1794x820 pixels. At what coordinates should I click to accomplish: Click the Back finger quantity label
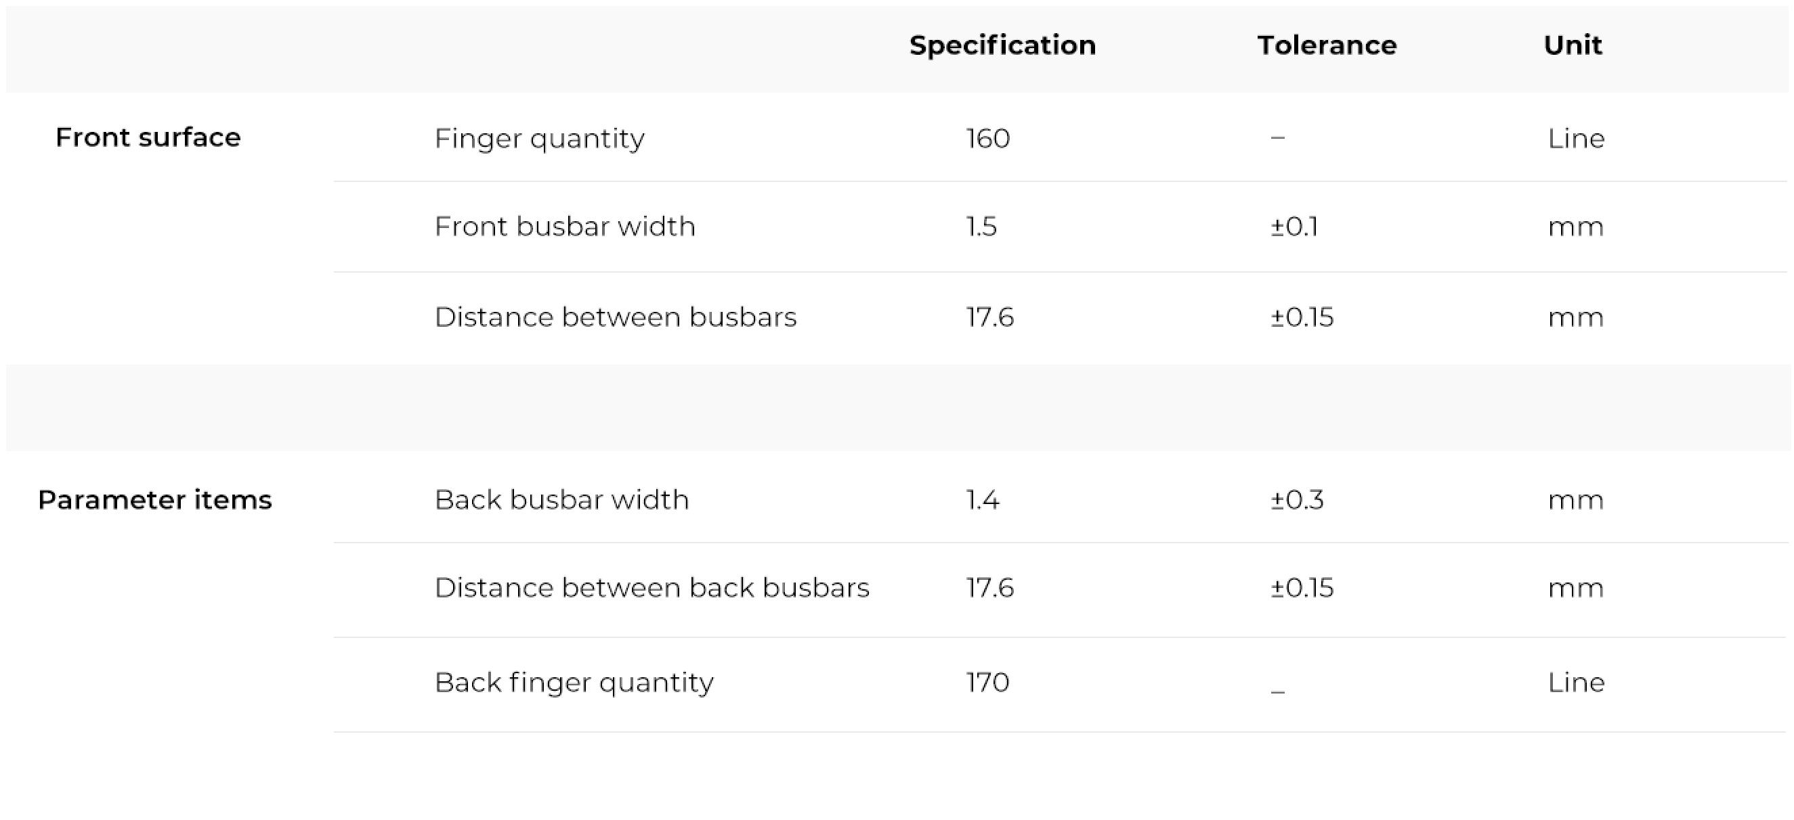(574, 682)
